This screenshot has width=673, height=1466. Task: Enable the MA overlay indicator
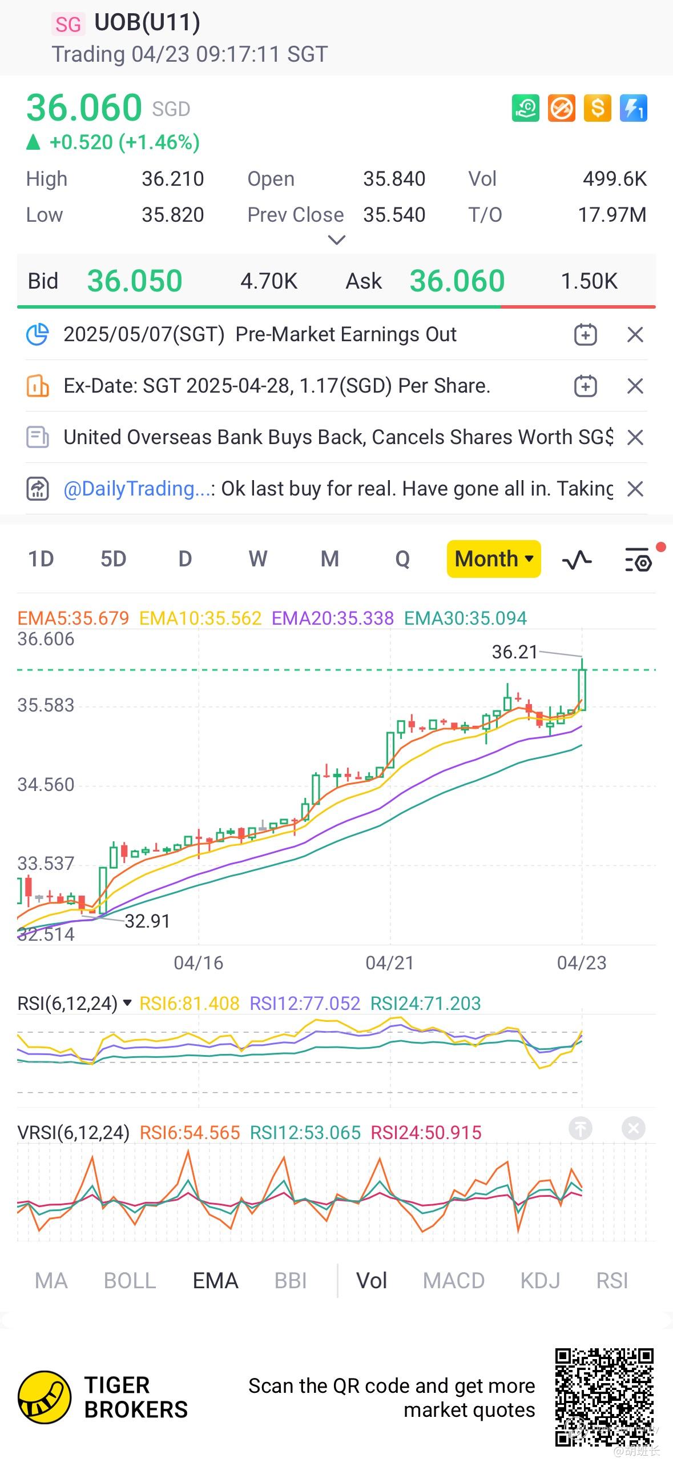coord(51,1281)
